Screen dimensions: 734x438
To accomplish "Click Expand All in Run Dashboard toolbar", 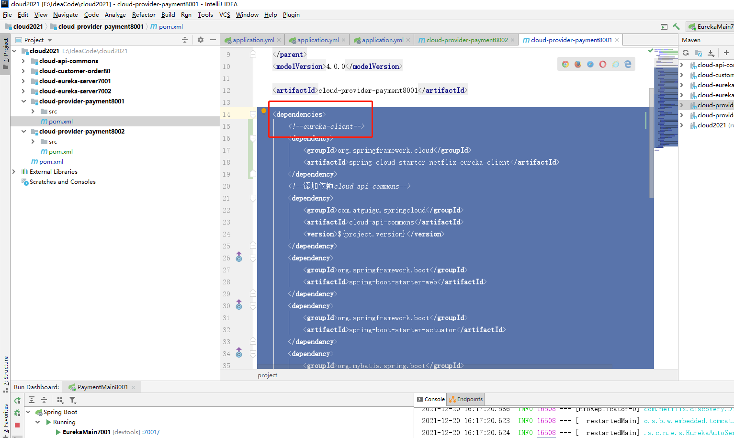I will pyautogui.click(x=32, y=400).
